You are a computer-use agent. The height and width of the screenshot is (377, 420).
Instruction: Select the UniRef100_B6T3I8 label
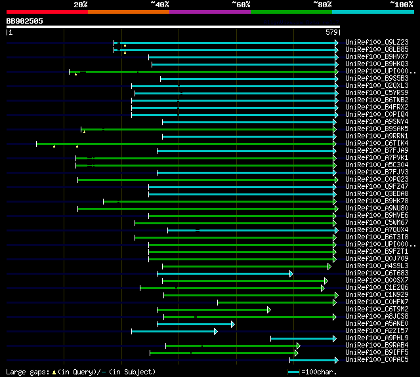coord(377,237)
